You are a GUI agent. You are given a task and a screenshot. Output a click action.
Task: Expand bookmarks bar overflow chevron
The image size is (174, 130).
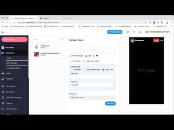coord(171,26)
